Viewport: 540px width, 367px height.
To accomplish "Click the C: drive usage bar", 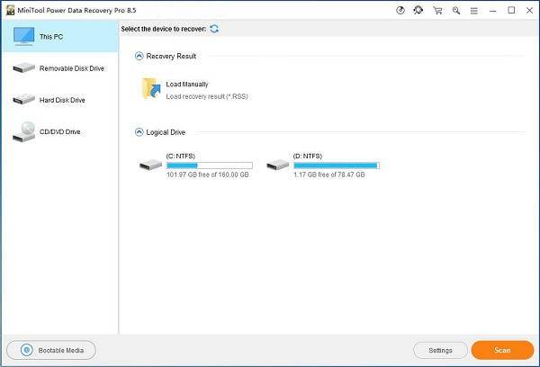I will coord(209,166).
